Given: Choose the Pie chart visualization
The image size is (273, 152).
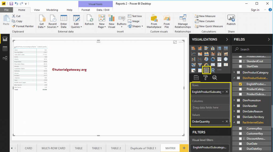Looking at the screenshot, I should pos(206,59).
